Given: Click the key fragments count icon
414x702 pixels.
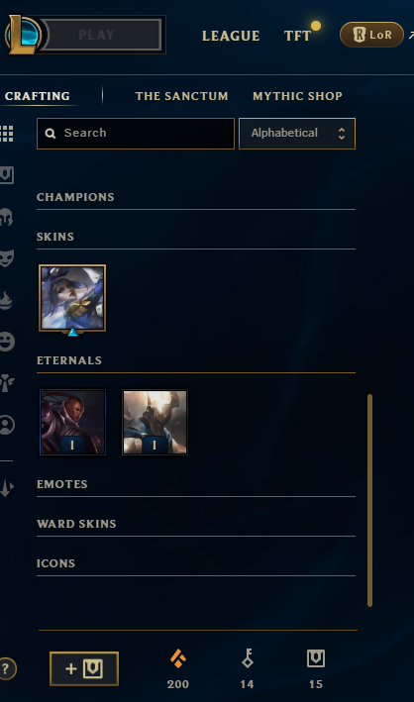Looking at the screenshot, I should 248,659.
